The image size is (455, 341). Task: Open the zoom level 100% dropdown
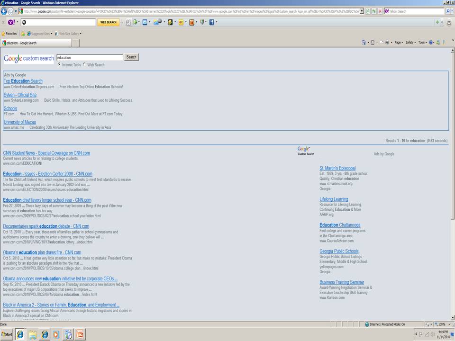tap(449, 324)
